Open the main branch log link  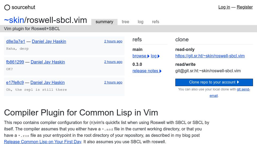[155, 56]
